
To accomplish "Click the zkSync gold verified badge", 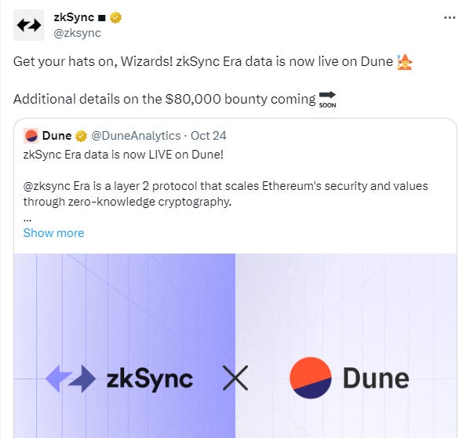I will (115, 17).
